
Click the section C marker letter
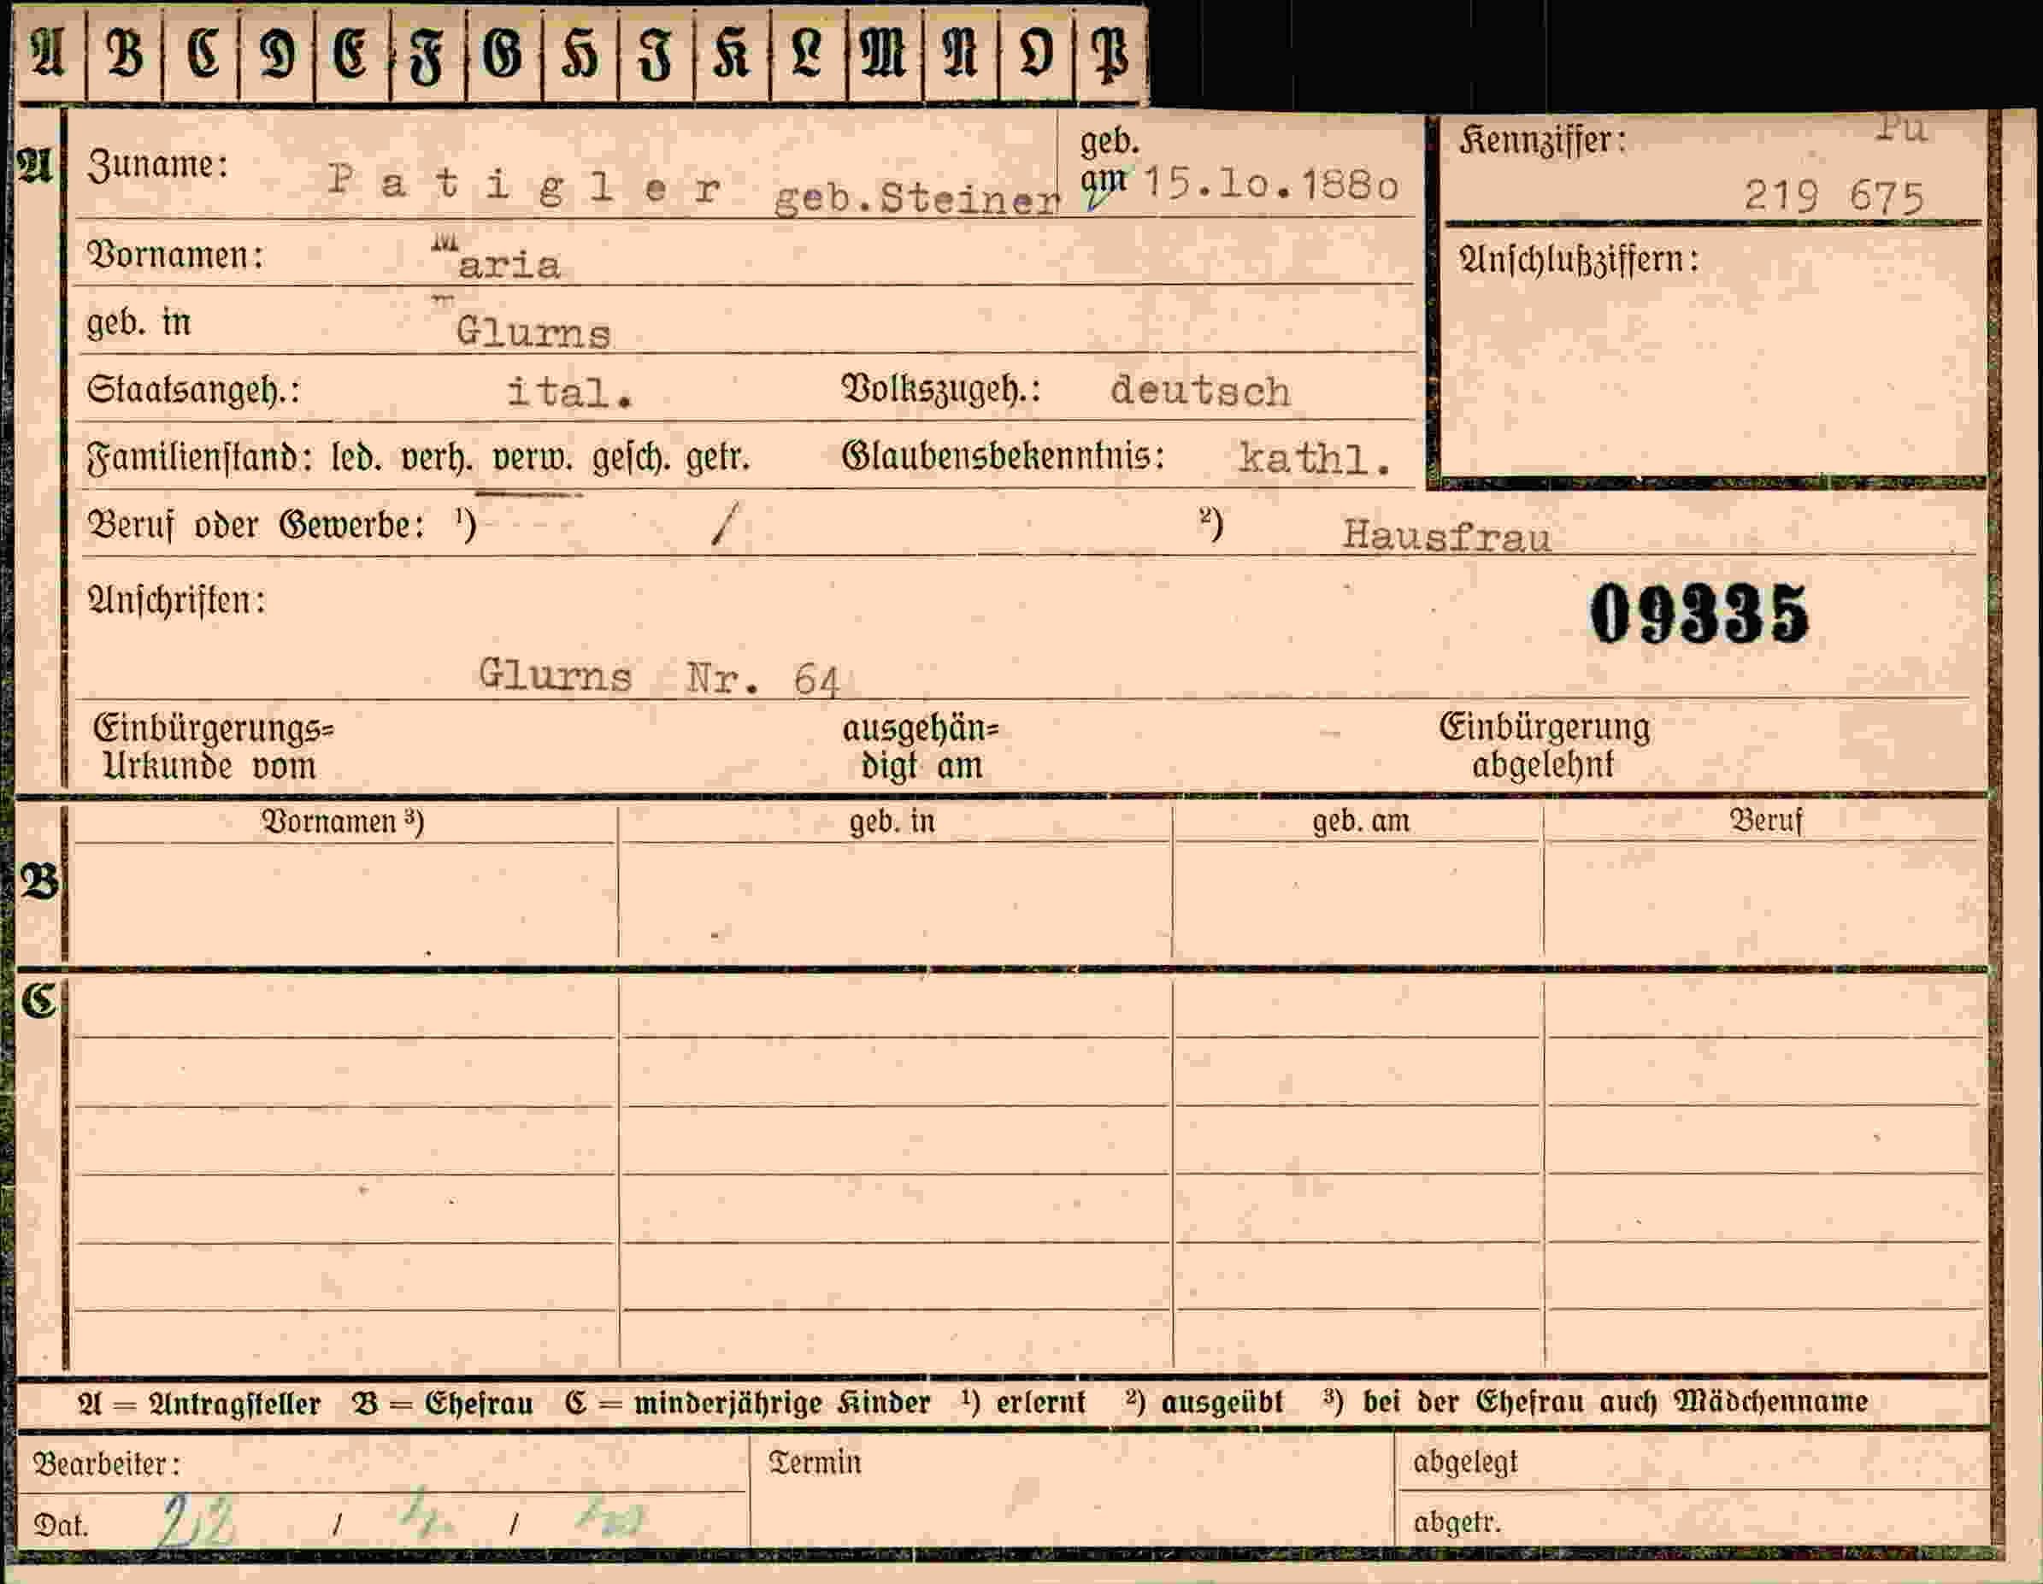(39, 1000)
